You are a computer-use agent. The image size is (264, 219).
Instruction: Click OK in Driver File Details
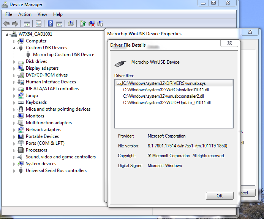point(220,196)
